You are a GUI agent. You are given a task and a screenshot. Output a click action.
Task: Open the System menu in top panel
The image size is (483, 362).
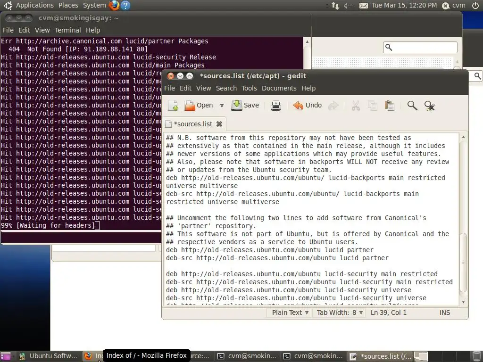pyautogui.click(x=94, y=5)
